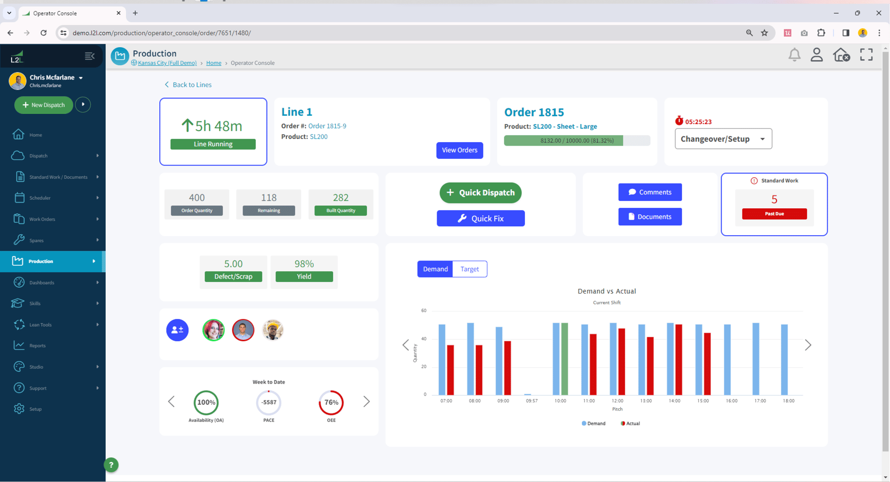Viewport: 890px width, 482px height.
Task: Open the Spares section icon
Action: pyautogui.click(x=19, y=240)
